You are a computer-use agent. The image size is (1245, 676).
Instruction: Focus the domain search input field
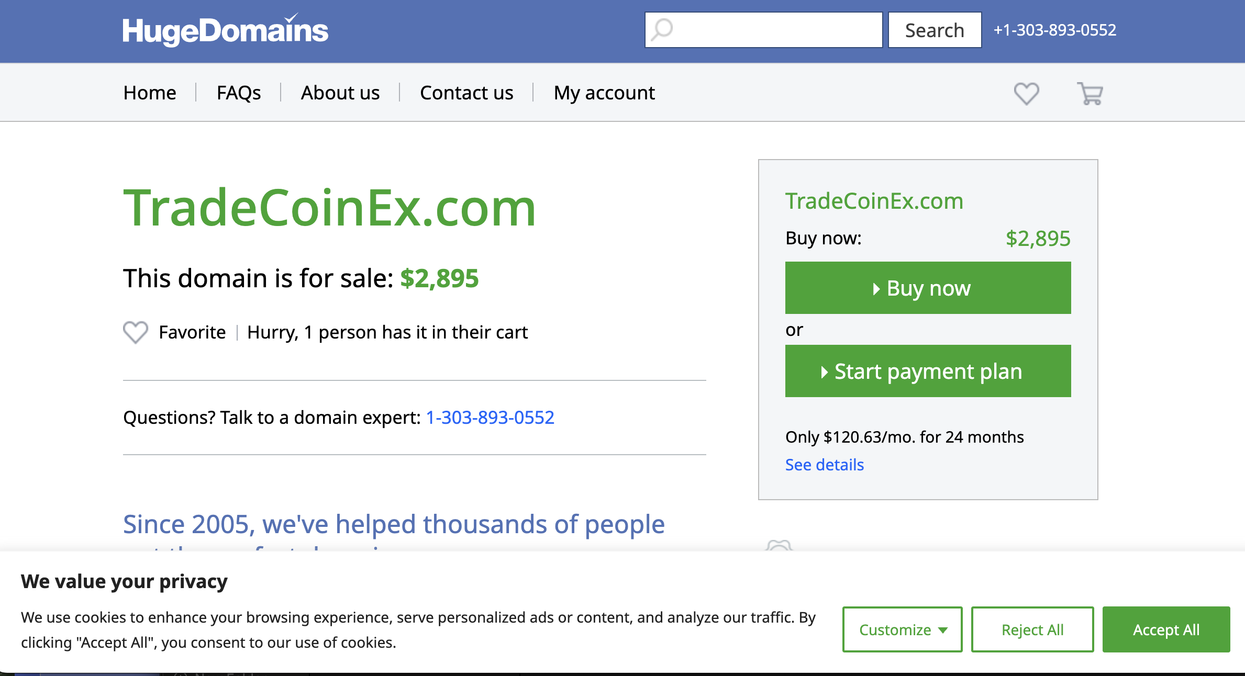[775, 30]
